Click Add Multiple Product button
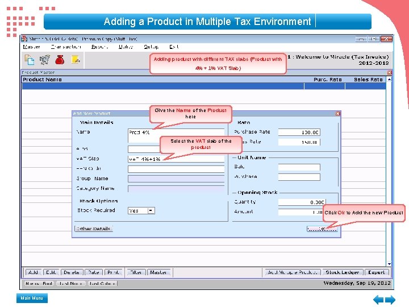The image size is (409, 307). [x=293, y=272]
